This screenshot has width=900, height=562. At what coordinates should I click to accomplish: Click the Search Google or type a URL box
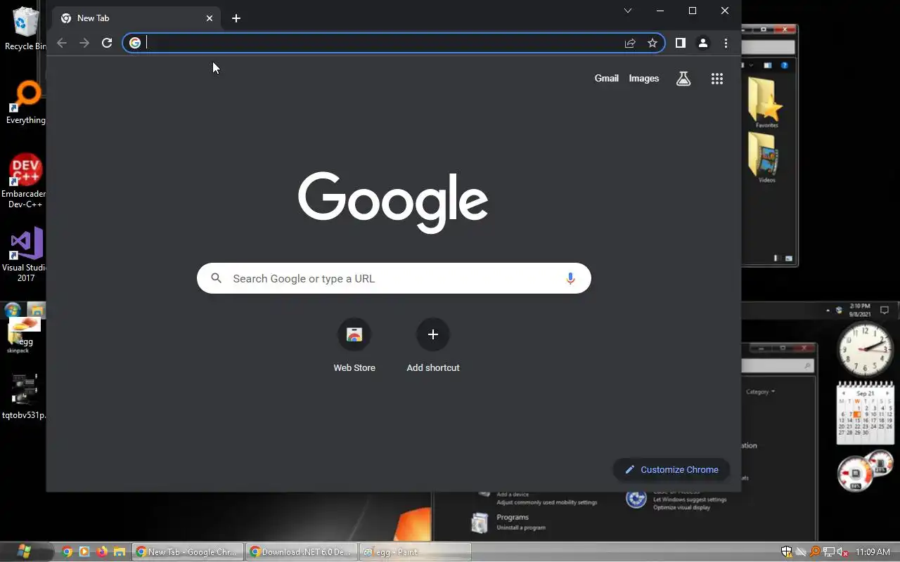point(394,278)
